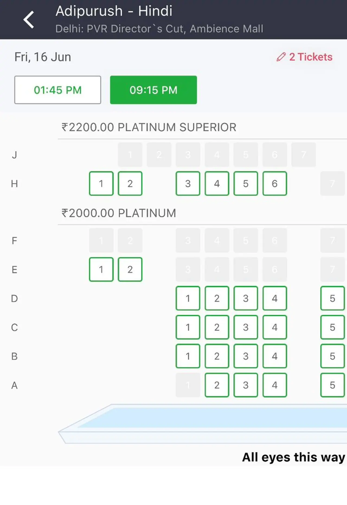Choose seat A2 near the screen
347x505 pixels.
217,385
